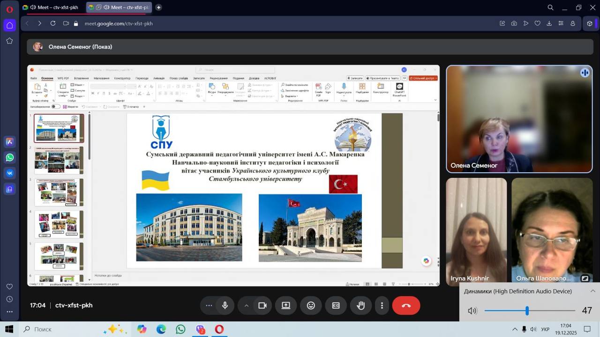The image size is (600, 337).
Task: Open a new browser tab
Action: [158, 7]
